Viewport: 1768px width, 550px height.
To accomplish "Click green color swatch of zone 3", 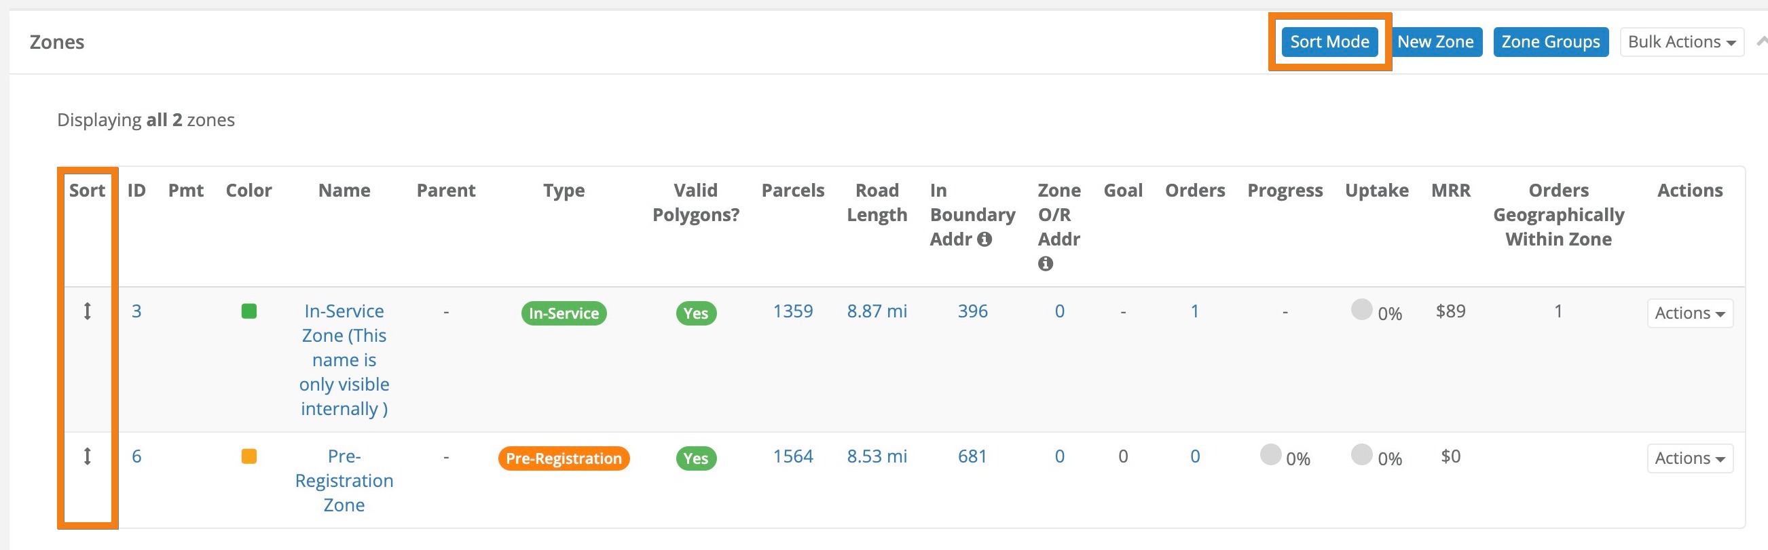I will (249, 311).
